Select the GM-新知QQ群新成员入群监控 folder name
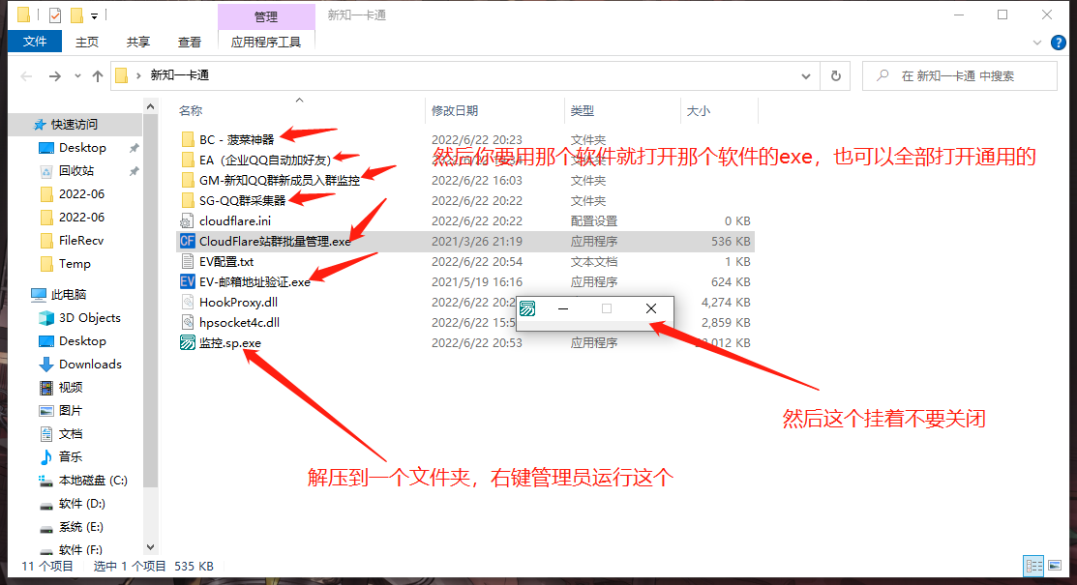The image size is (1077, 585). (280, 181)
